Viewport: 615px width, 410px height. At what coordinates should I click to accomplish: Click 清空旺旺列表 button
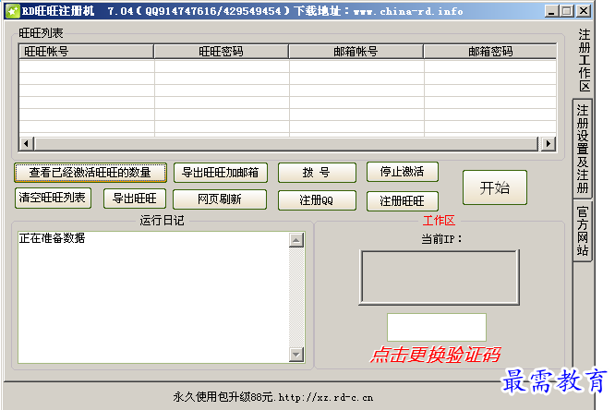coord(53,198)
